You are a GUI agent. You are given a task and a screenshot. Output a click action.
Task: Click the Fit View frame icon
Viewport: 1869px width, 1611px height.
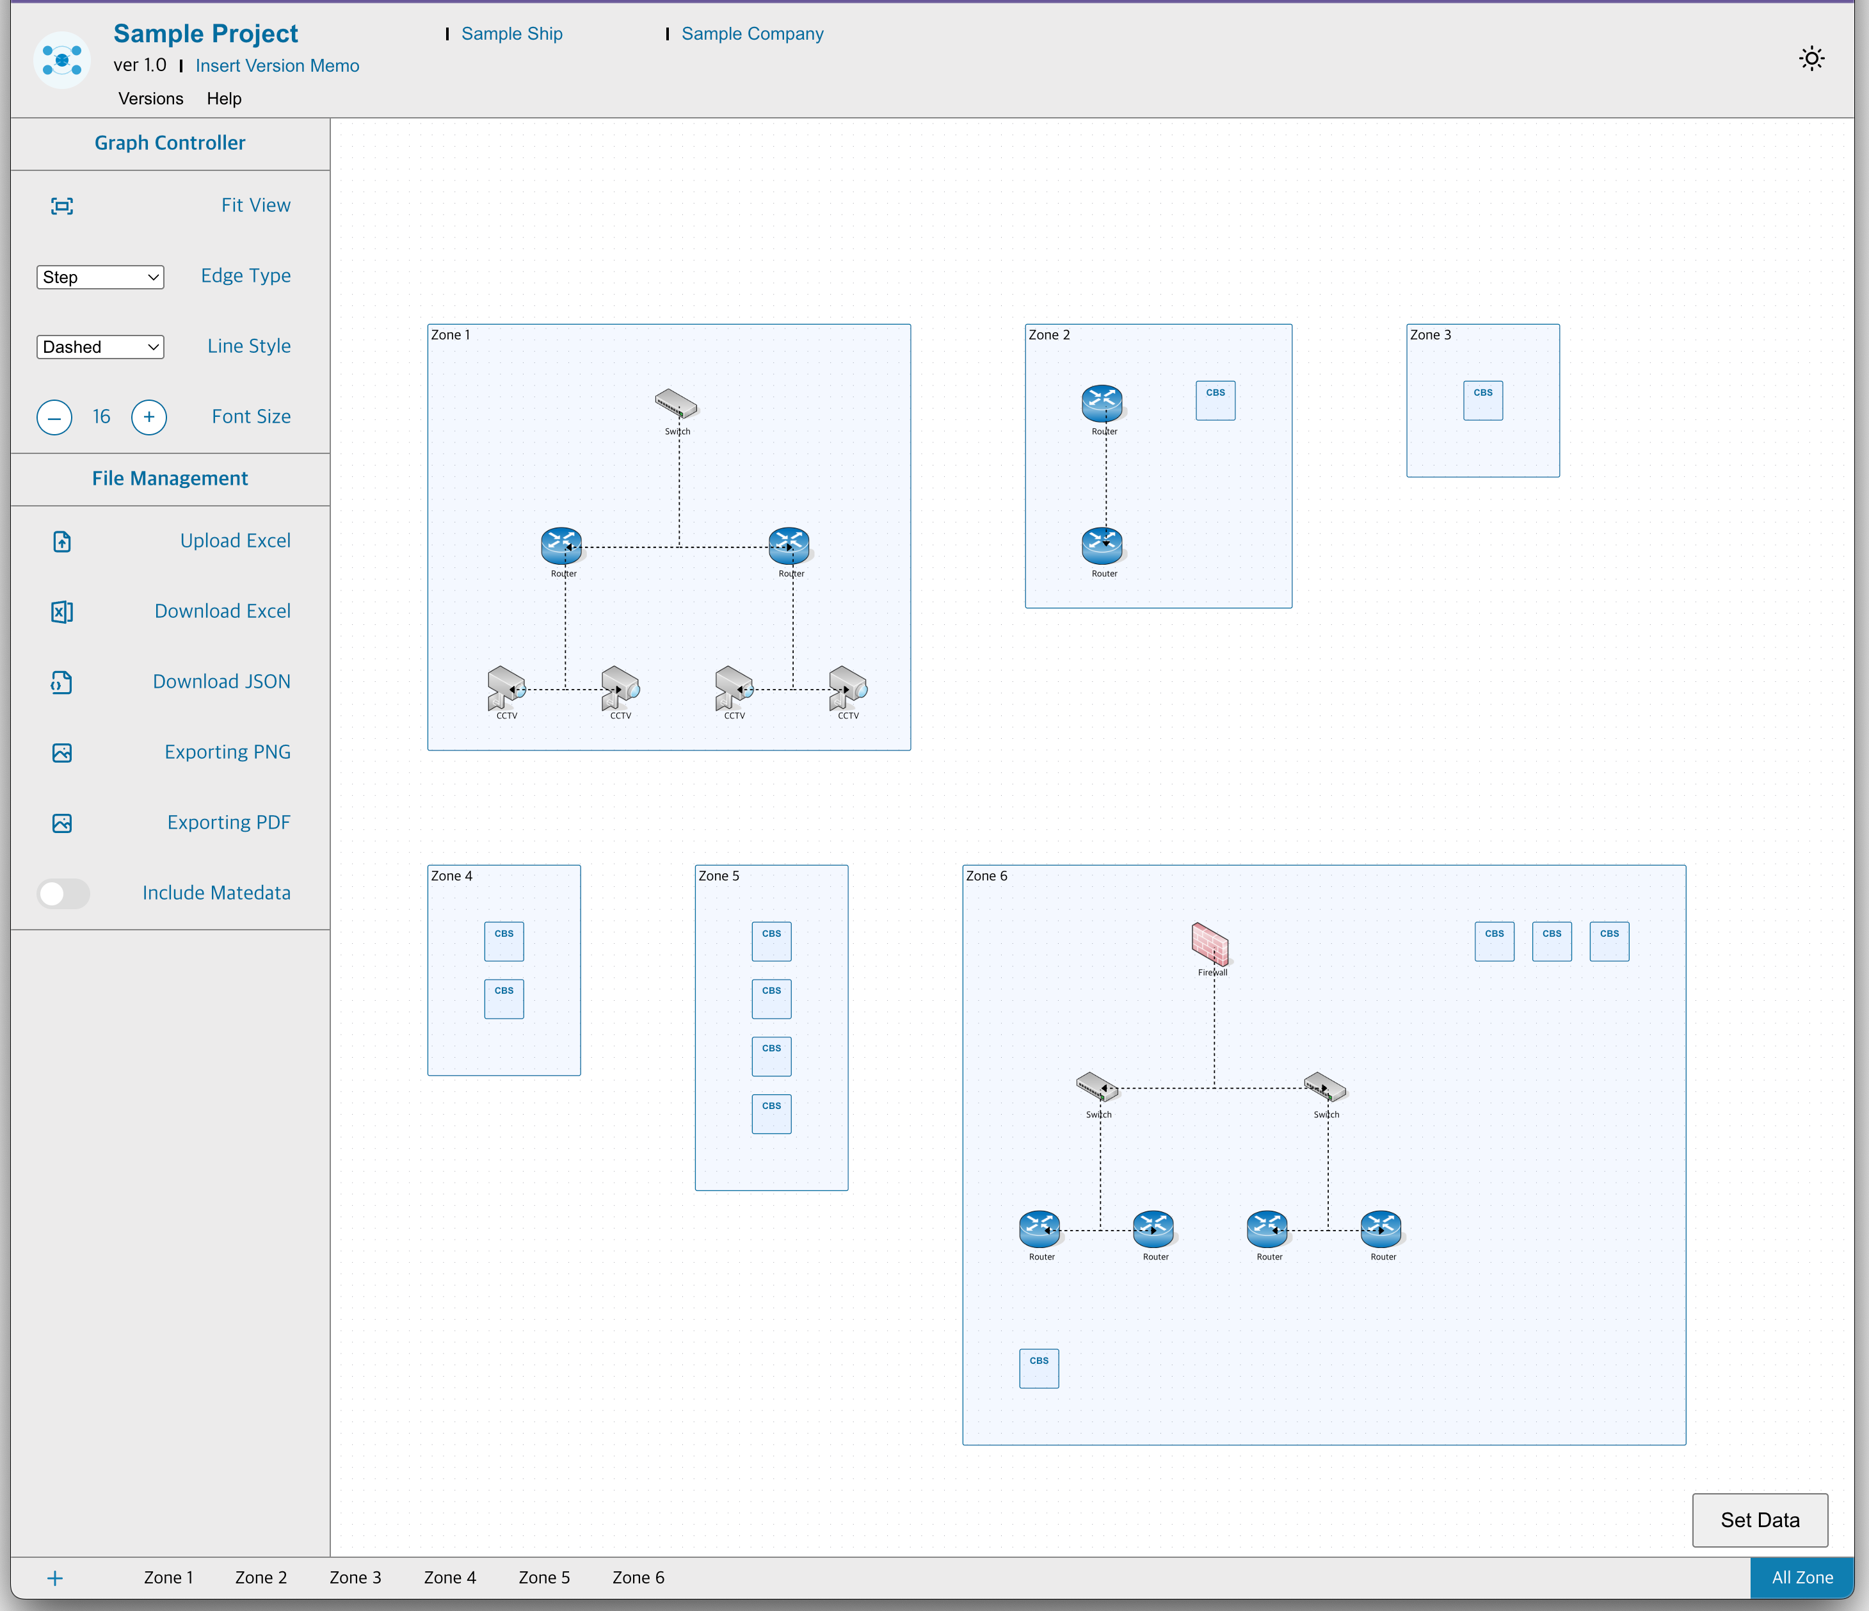point(61,206)
